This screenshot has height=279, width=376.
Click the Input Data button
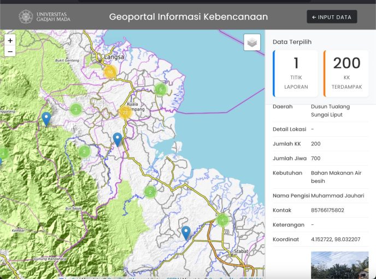(332, 17)
